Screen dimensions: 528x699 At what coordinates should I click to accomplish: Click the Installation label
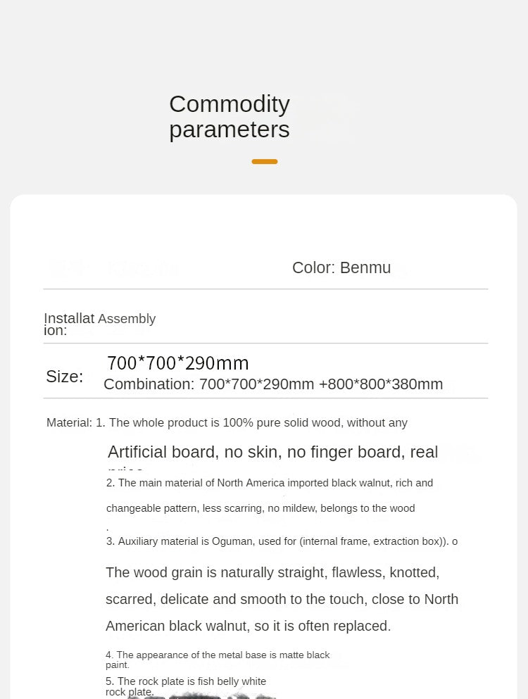coord(69,324)
